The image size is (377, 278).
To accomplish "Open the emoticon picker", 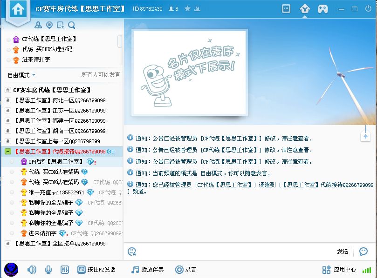I will pos(132,251).
